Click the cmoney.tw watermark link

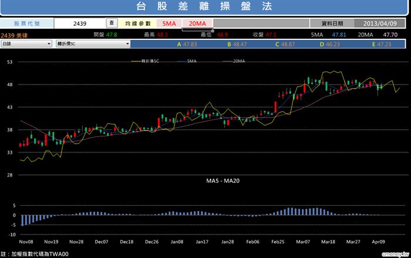pos(395,254)
